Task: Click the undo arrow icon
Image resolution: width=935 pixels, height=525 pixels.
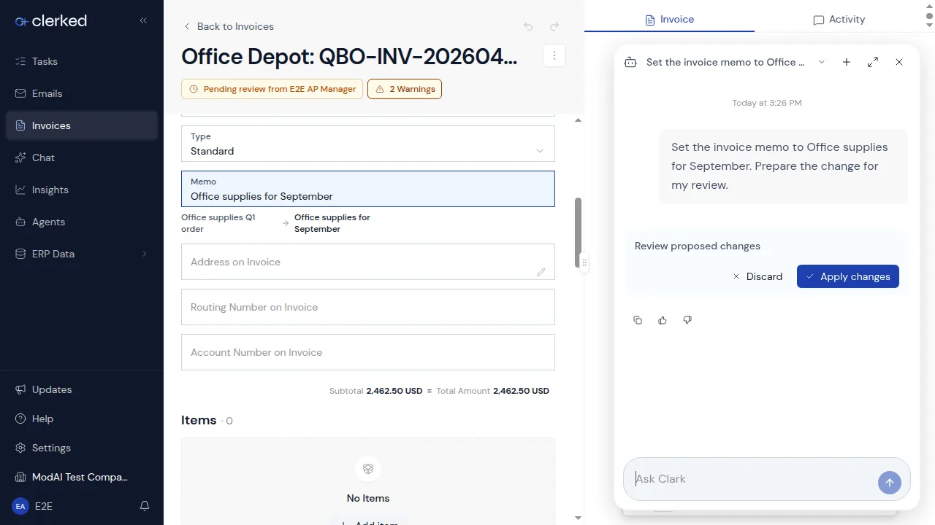Action: click(x=528, y=26)
